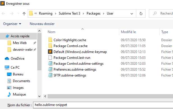Click the Accès rapide star icon
The width and height of the screenshot is (173, 109).
(x=7, y=36)
